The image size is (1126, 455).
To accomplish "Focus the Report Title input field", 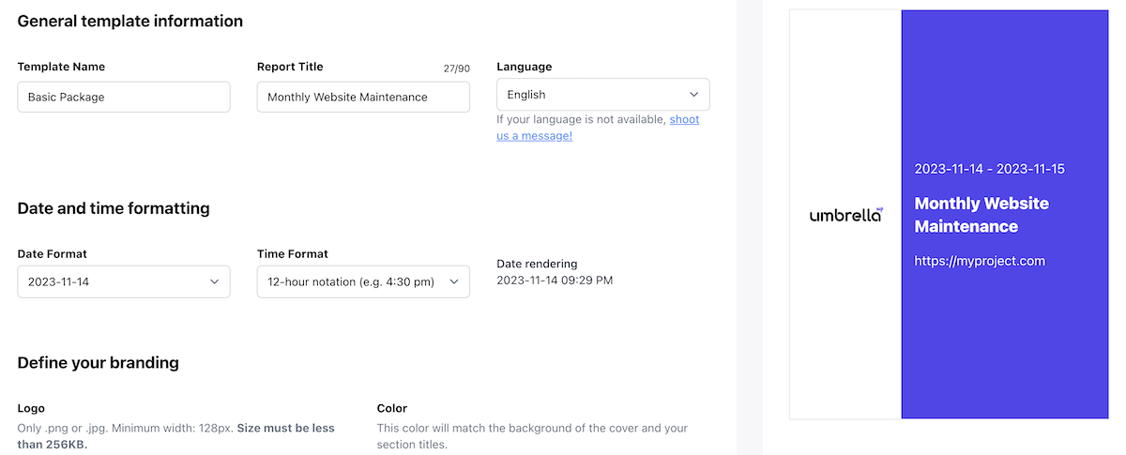I will 363,97.
